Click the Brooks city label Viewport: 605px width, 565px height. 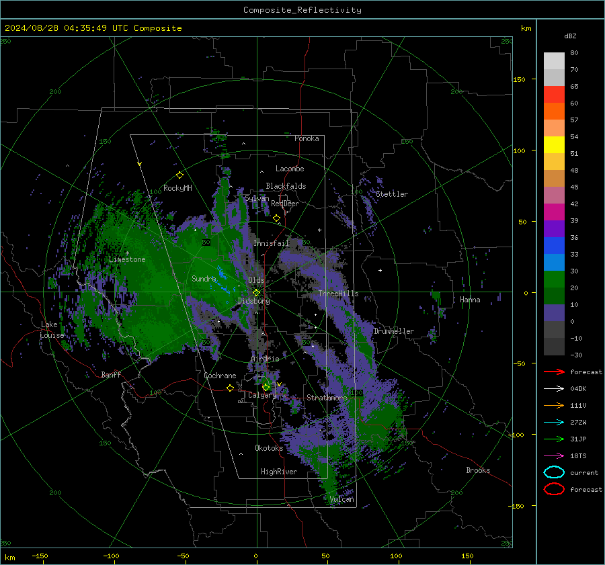pyautogui.click(x=478, y=470)
